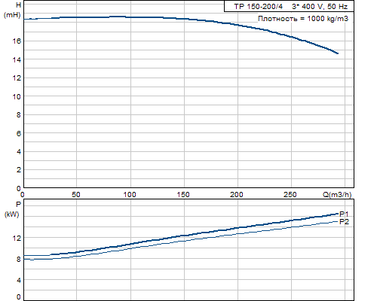Click the 200 tick on the Q axis
This screenshot has height=301, width=377.
(237, 194)
